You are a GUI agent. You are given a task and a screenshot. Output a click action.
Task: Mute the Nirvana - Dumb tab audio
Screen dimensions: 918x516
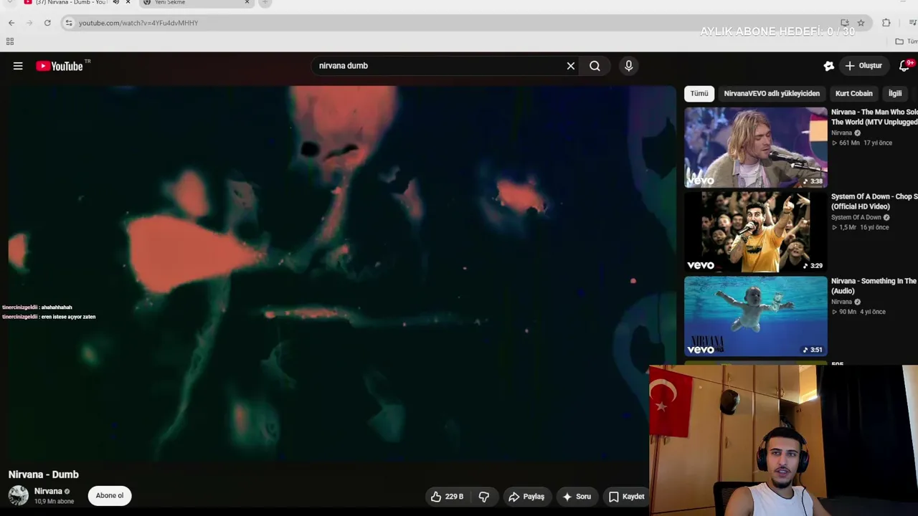pos(115,3)
